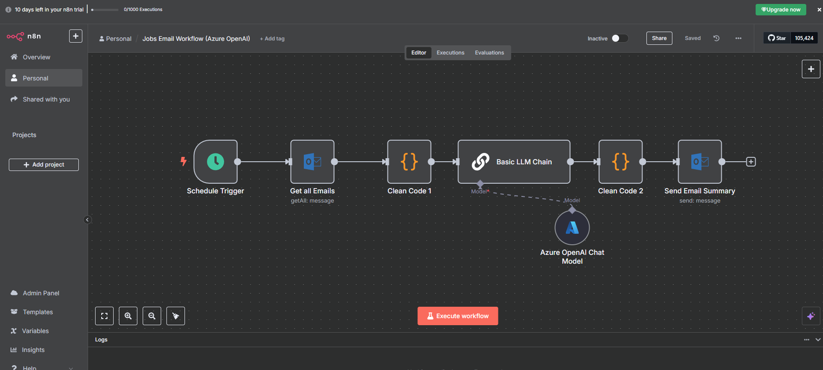Viewport: 823px width, 370px height.
Task: Click + Add tag
Action: (x=272, y=39)
